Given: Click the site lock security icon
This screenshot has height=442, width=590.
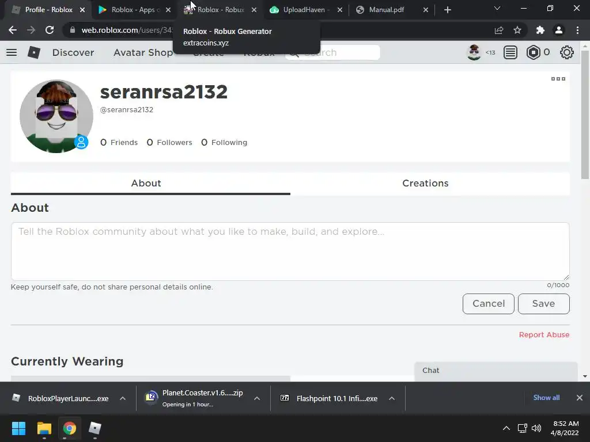Looking at the screenshot, I should coord(73,30).
